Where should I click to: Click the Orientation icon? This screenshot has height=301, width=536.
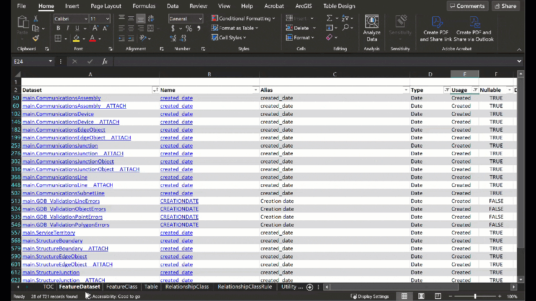coord(143,38)
